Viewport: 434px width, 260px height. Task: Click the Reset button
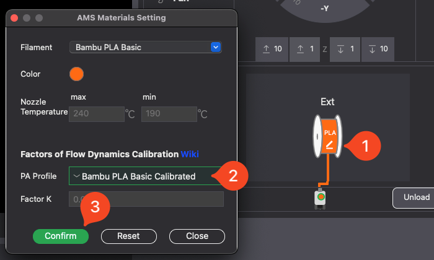[x=128, y=236]
